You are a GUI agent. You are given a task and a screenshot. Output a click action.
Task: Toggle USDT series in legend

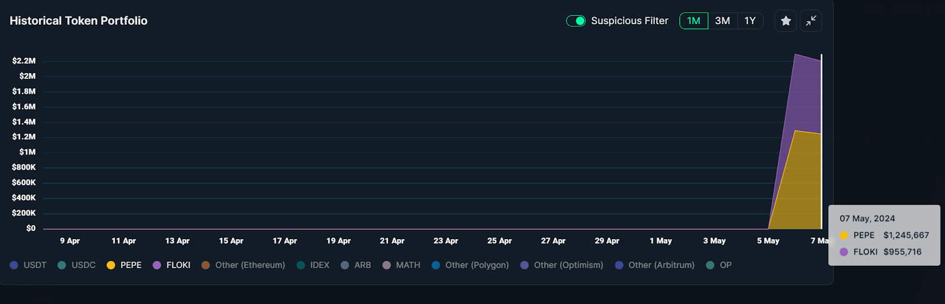pyautogui.click(x=28, y=265)
